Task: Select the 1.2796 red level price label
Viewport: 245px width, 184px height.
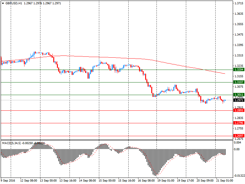Action: tap(239, 123)
